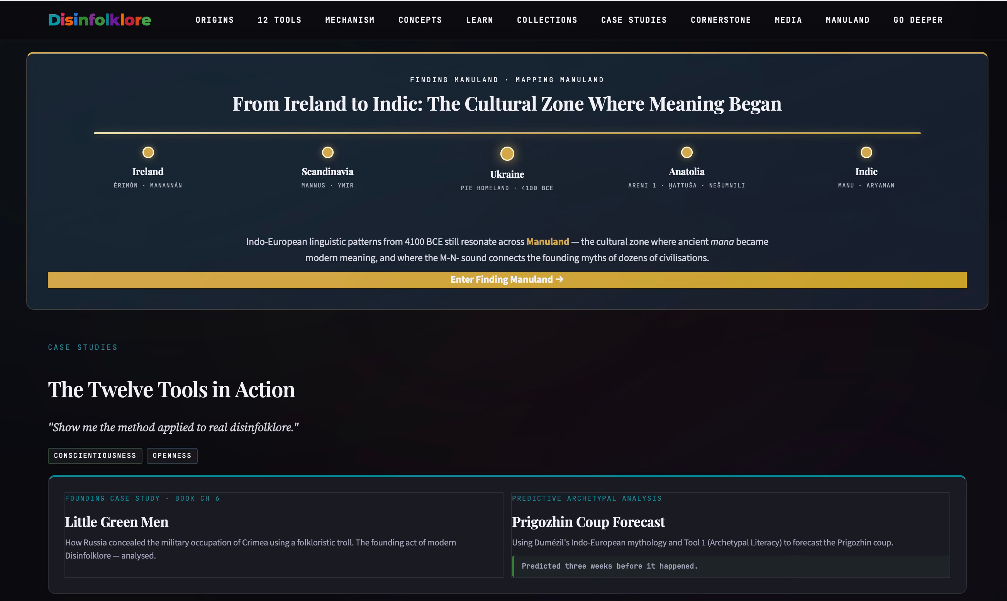Click the Indic timeline marker
Screen dimensions: 1007x601
(x=866, y=152)
